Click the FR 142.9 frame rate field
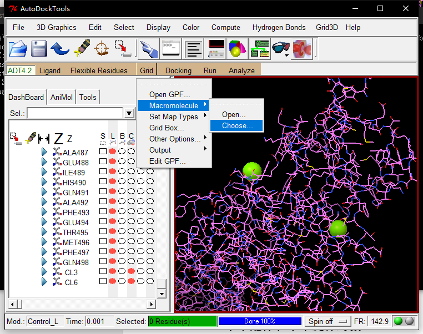423x334 pixels. pyautogui.click(x=379, y=321)
